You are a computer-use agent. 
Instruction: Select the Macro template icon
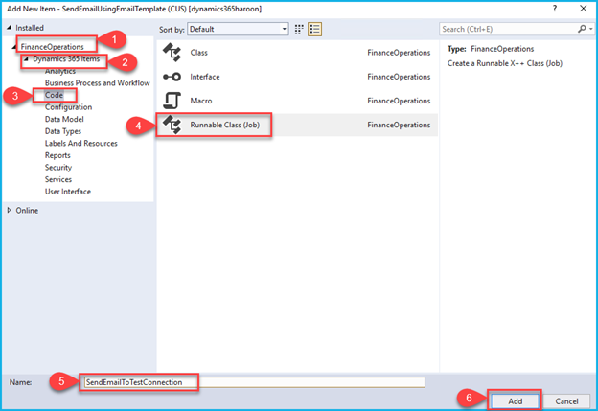click(x=172, y=101)
